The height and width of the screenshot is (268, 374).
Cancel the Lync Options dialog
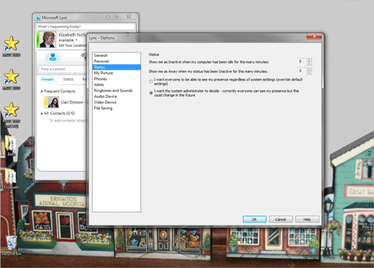coord(280,219)
